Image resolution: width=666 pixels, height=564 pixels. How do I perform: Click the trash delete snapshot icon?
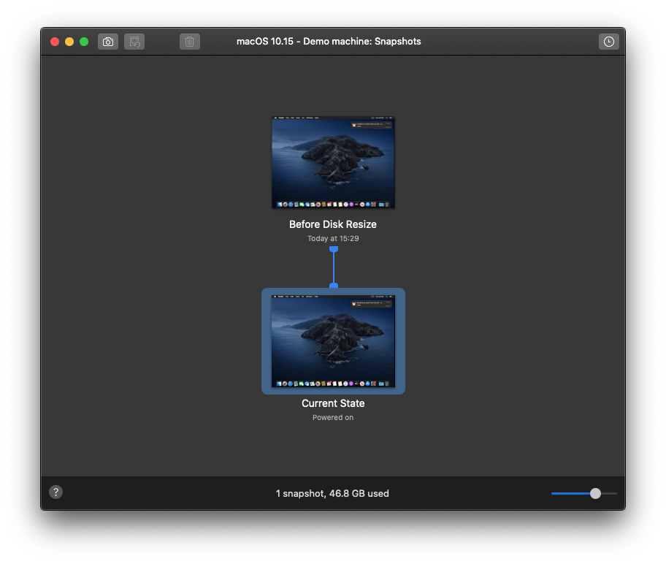click(189, 42)
